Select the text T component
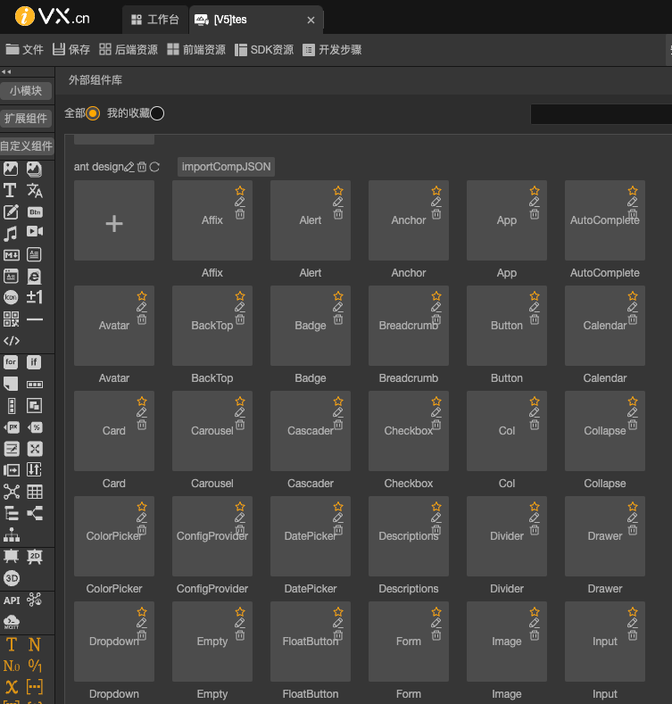 click(10, 190)
